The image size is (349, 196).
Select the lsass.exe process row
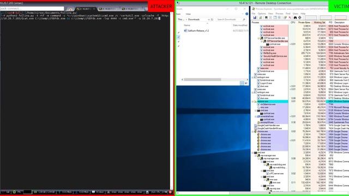300,68
